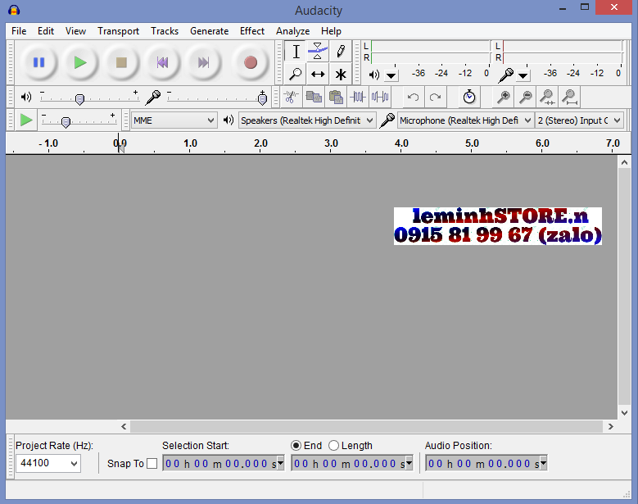Click the horizontal scrollbar right arrow
Image resolution: width=638 pixels, height=504 pixels.
610,426
